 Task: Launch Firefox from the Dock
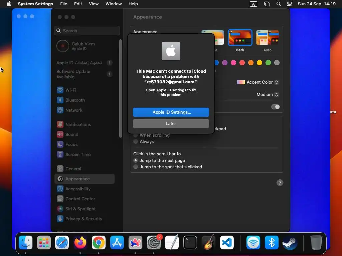coord(80,243)
